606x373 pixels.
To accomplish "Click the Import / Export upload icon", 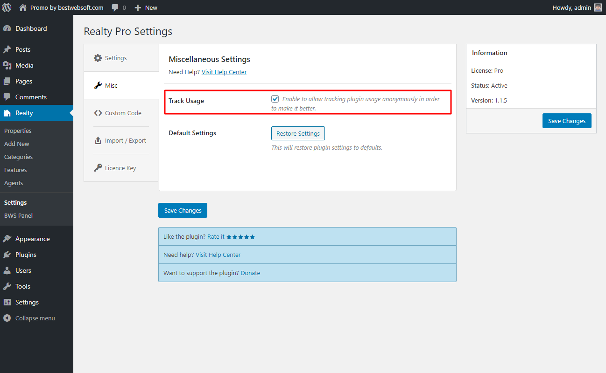I will tap(98, 141).
